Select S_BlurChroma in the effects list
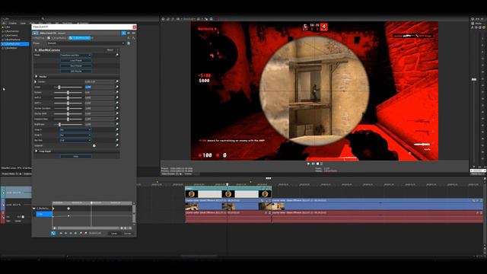 click(x=11, y=36)
